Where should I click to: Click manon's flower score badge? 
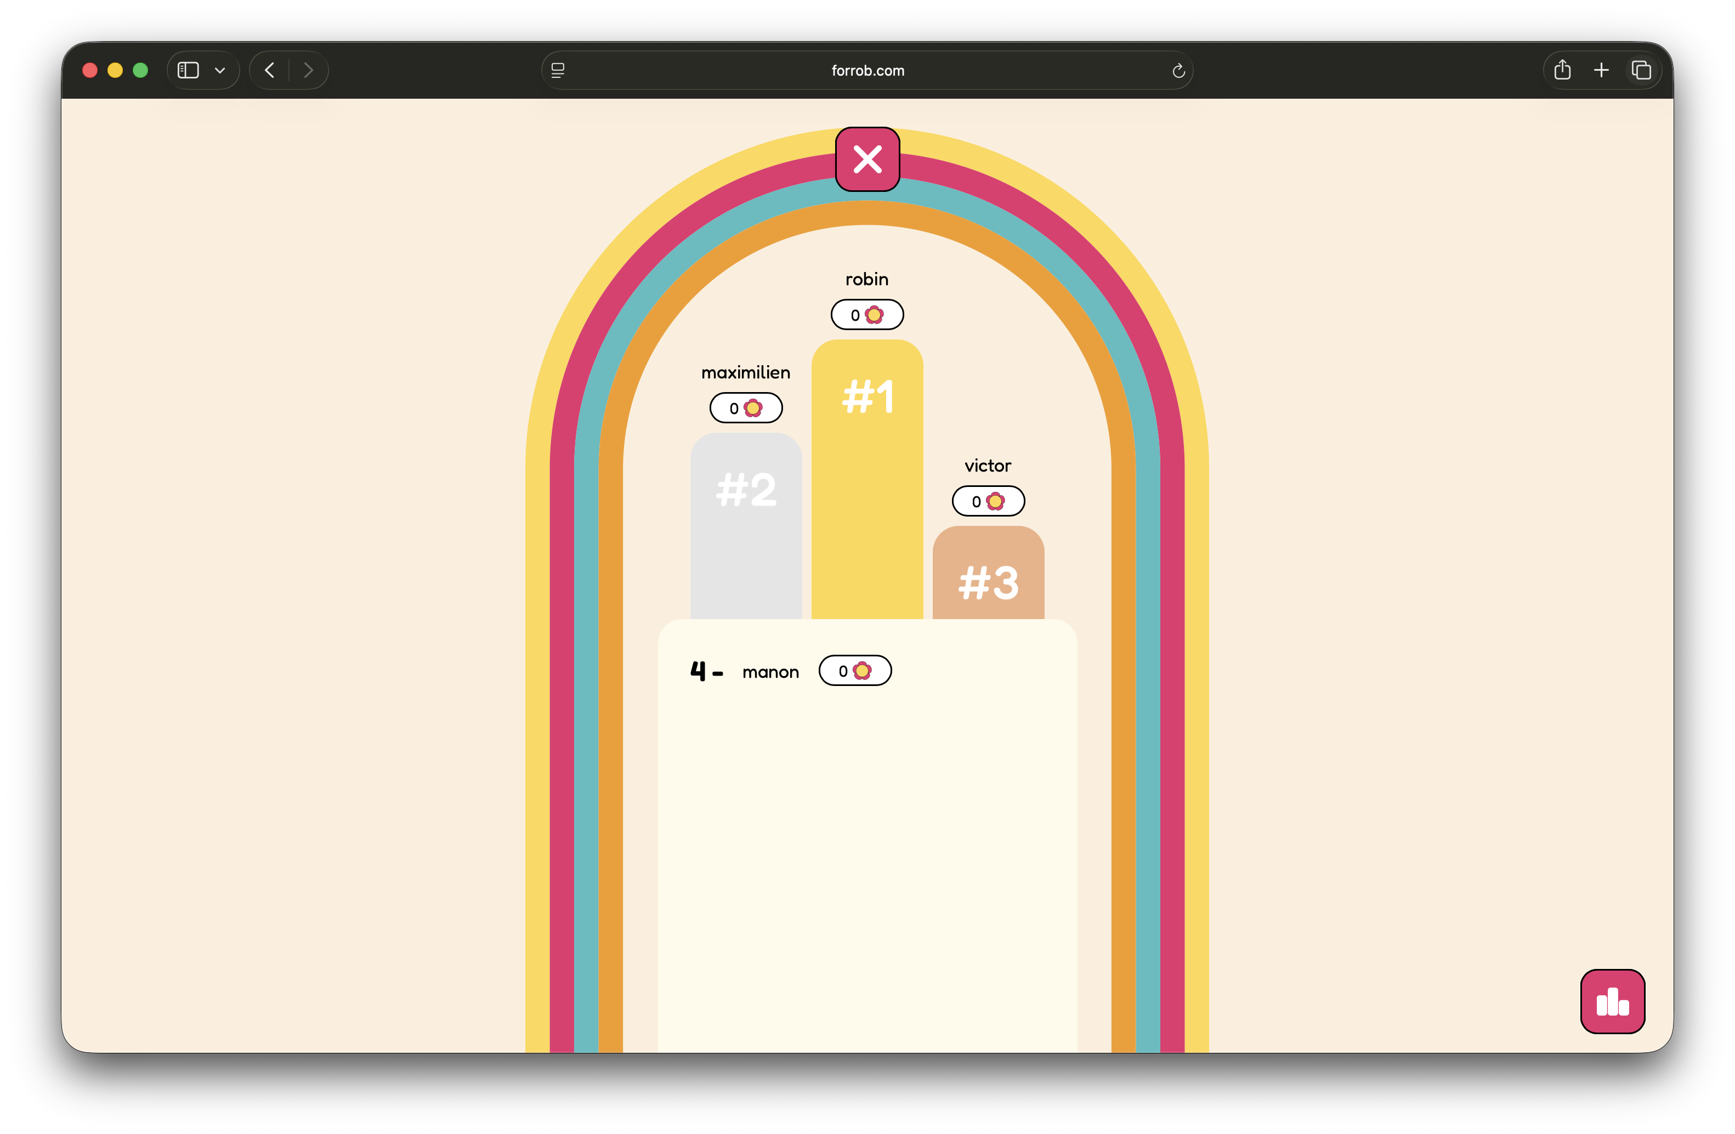[854, 671]
